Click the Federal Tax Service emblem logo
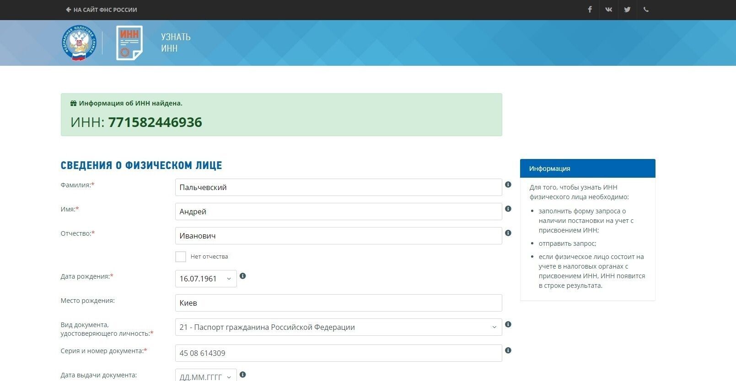736x381 pixels. pyautogui.click(x=79, y=43)
